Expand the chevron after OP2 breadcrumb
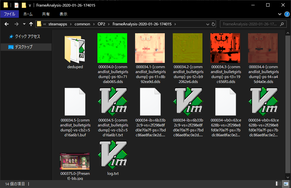This screenshot has height=188, width=291. (109, 24)
